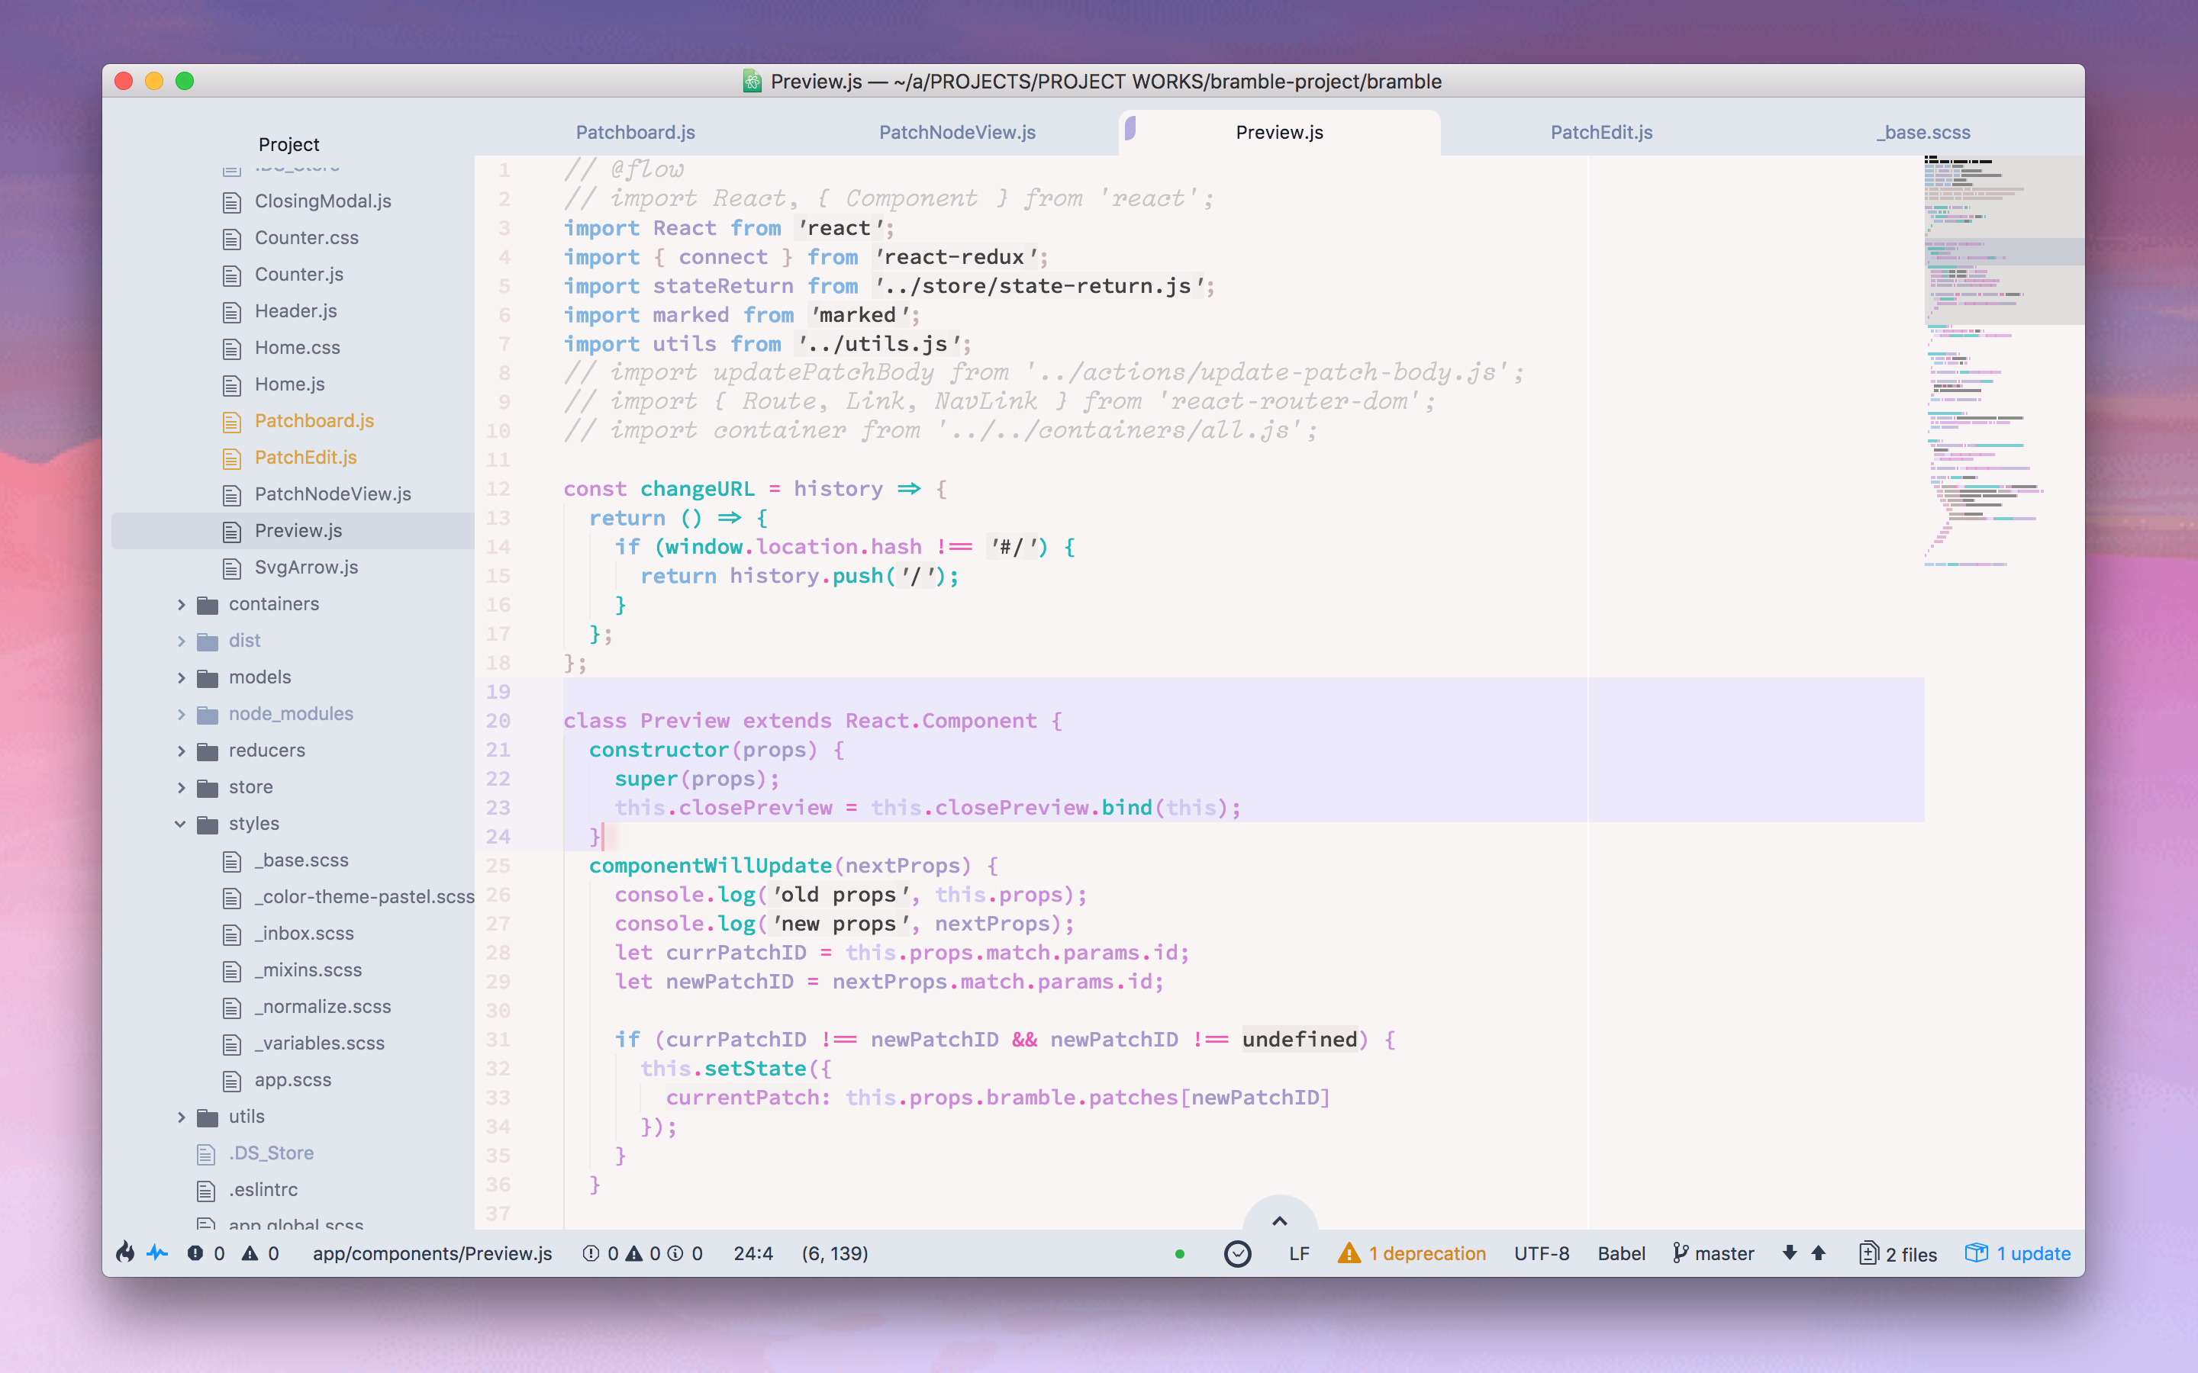Click the green status dot indicator
2198x1373 pixels.
(1179, 1254)
